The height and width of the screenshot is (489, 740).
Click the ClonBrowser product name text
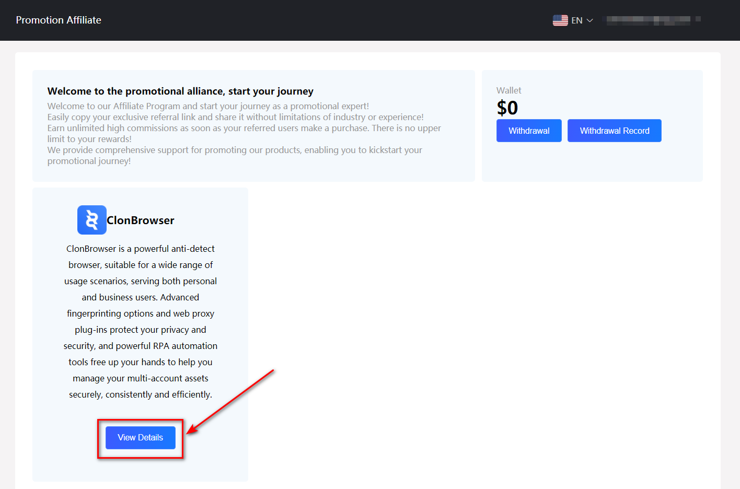point(140,220)
